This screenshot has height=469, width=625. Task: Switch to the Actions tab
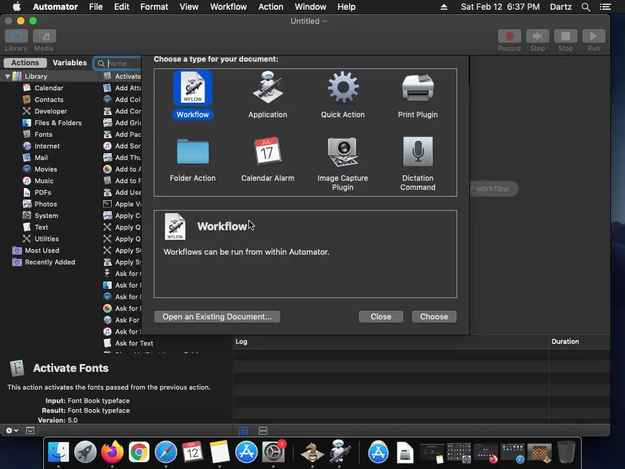point(25,63)
